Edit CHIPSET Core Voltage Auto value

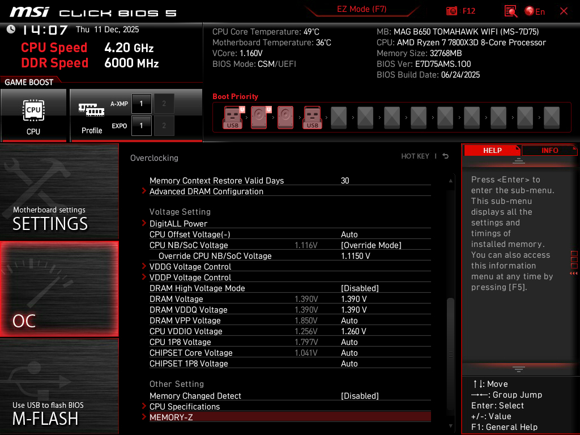[x=349, y=352]
